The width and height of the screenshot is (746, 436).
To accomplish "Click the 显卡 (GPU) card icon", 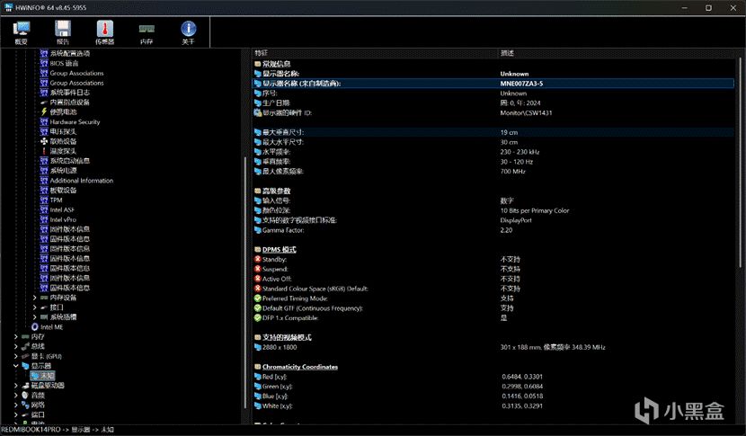I will tap(25, 356).
